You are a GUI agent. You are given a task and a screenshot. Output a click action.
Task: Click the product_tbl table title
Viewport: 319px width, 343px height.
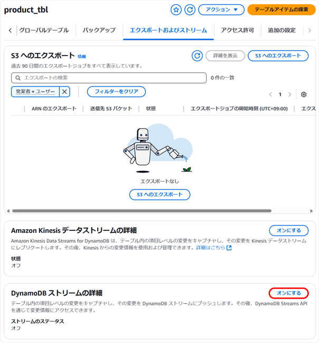(x=26, y=10)
